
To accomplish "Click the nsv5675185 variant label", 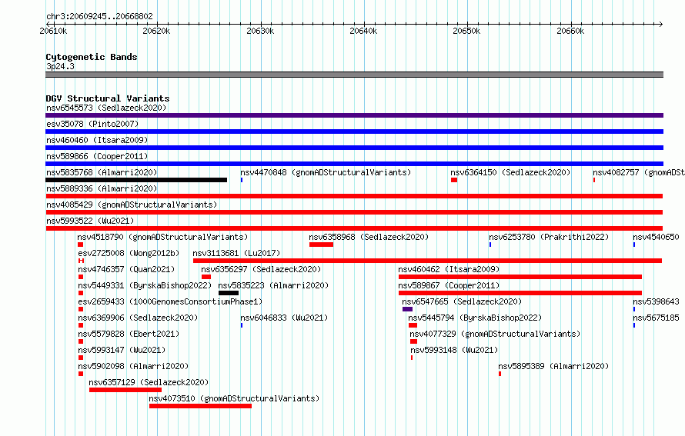I will pos(657,318).
